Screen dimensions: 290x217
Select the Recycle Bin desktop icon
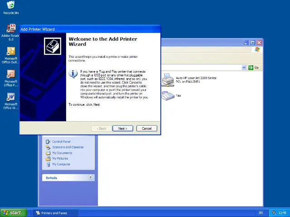(x=11, y=8)
